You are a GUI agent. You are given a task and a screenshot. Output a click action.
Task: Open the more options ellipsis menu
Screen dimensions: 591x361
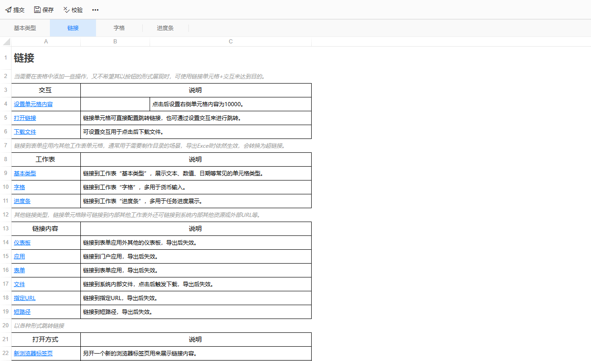click(x=95, y=10)
